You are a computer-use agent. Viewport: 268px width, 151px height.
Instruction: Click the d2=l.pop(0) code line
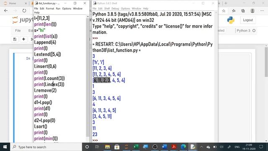tap(45, 120)
